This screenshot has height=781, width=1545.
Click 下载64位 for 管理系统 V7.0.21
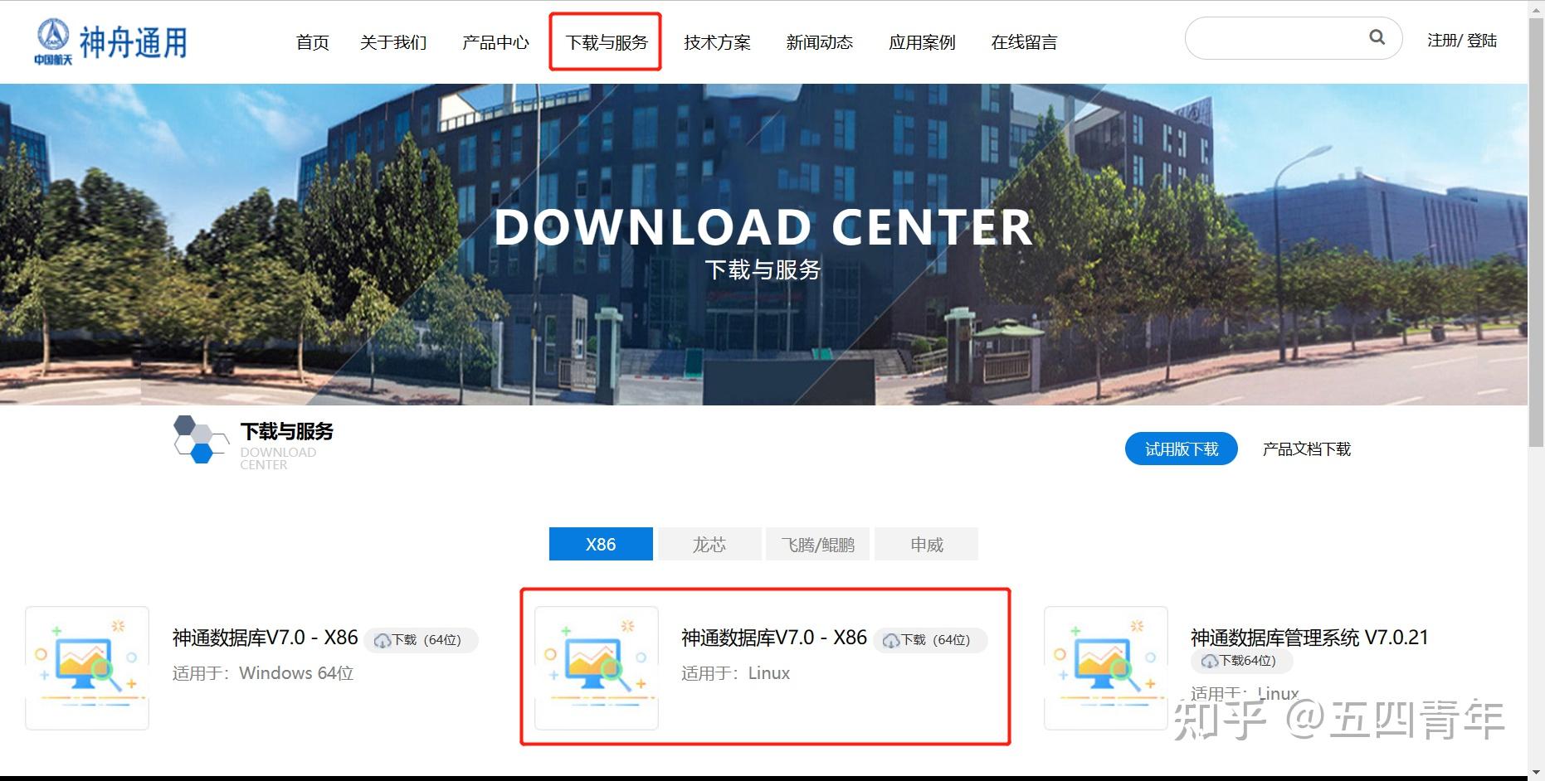point(1241,661)
